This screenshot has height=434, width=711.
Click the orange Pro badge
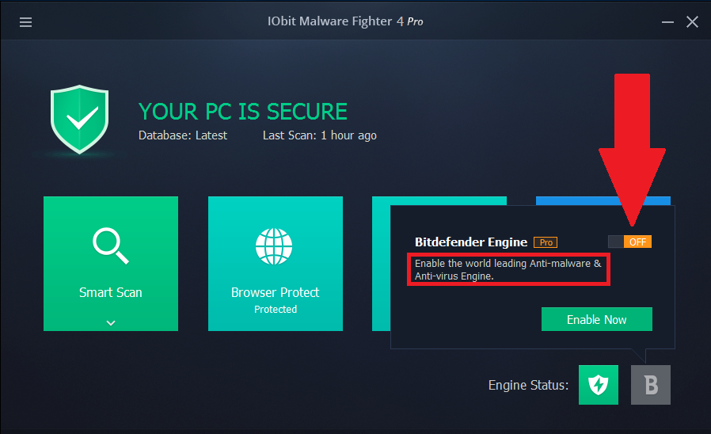pos(546,242)
